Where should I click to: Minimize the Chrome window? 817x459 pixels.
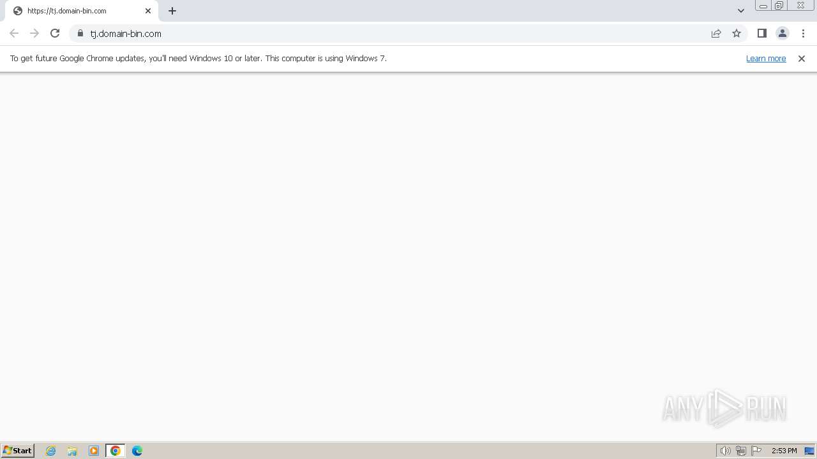(x=763, y=6)
